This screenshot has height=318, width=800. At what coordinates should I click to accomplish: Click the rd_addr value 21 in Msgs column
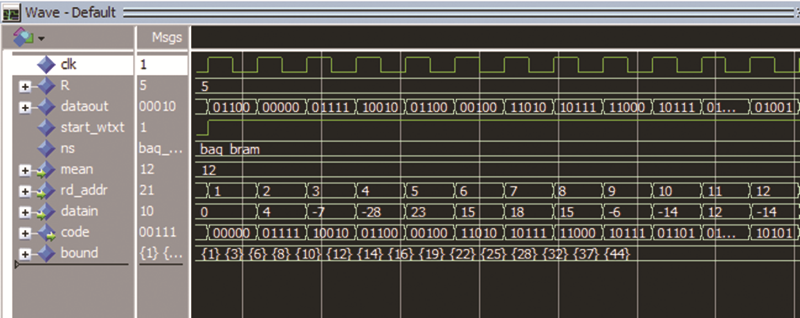pyautogui.click(x=147, y=190)
